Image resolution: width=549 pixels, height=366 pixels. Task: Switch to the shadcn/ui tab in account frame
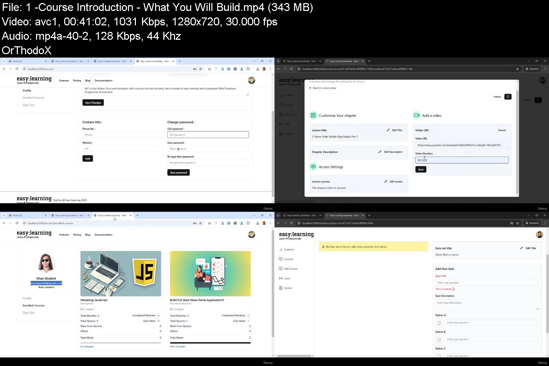click(27, 61)
